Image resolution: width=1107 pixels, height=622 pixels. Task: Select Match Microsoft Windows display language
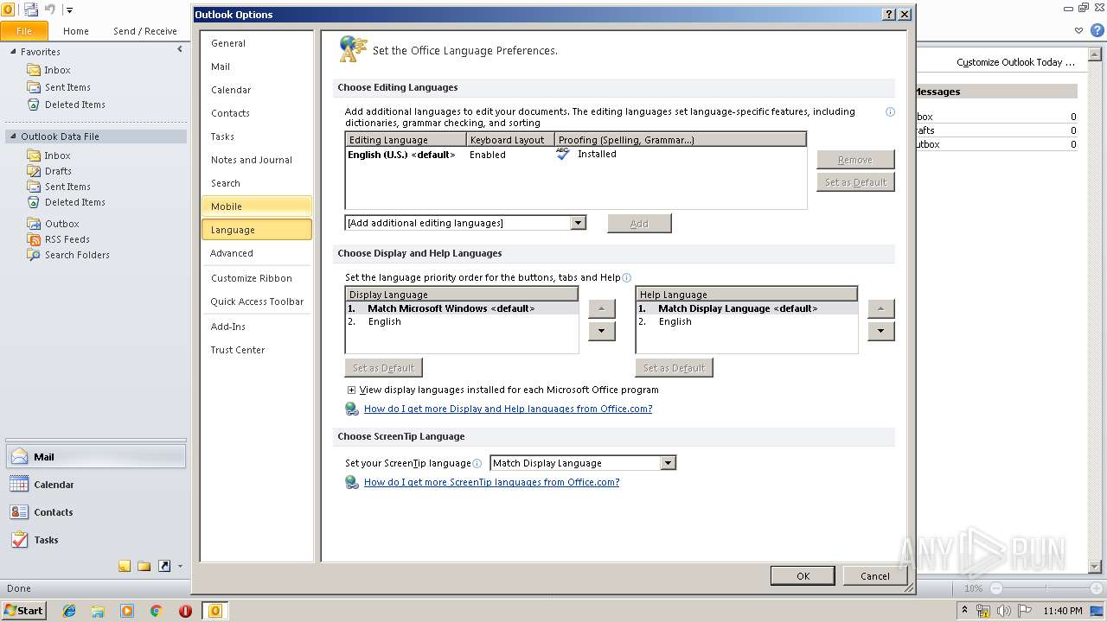click(462, 308)
